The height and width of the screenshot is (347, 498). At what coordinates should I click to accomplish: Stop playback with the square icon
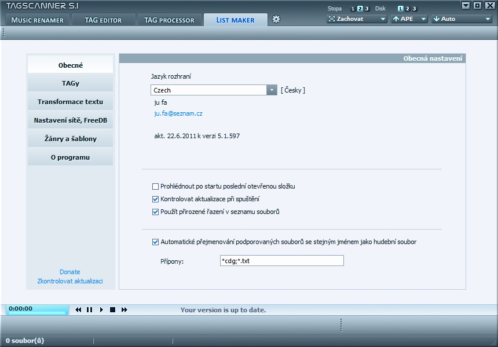tap(113, 310)
